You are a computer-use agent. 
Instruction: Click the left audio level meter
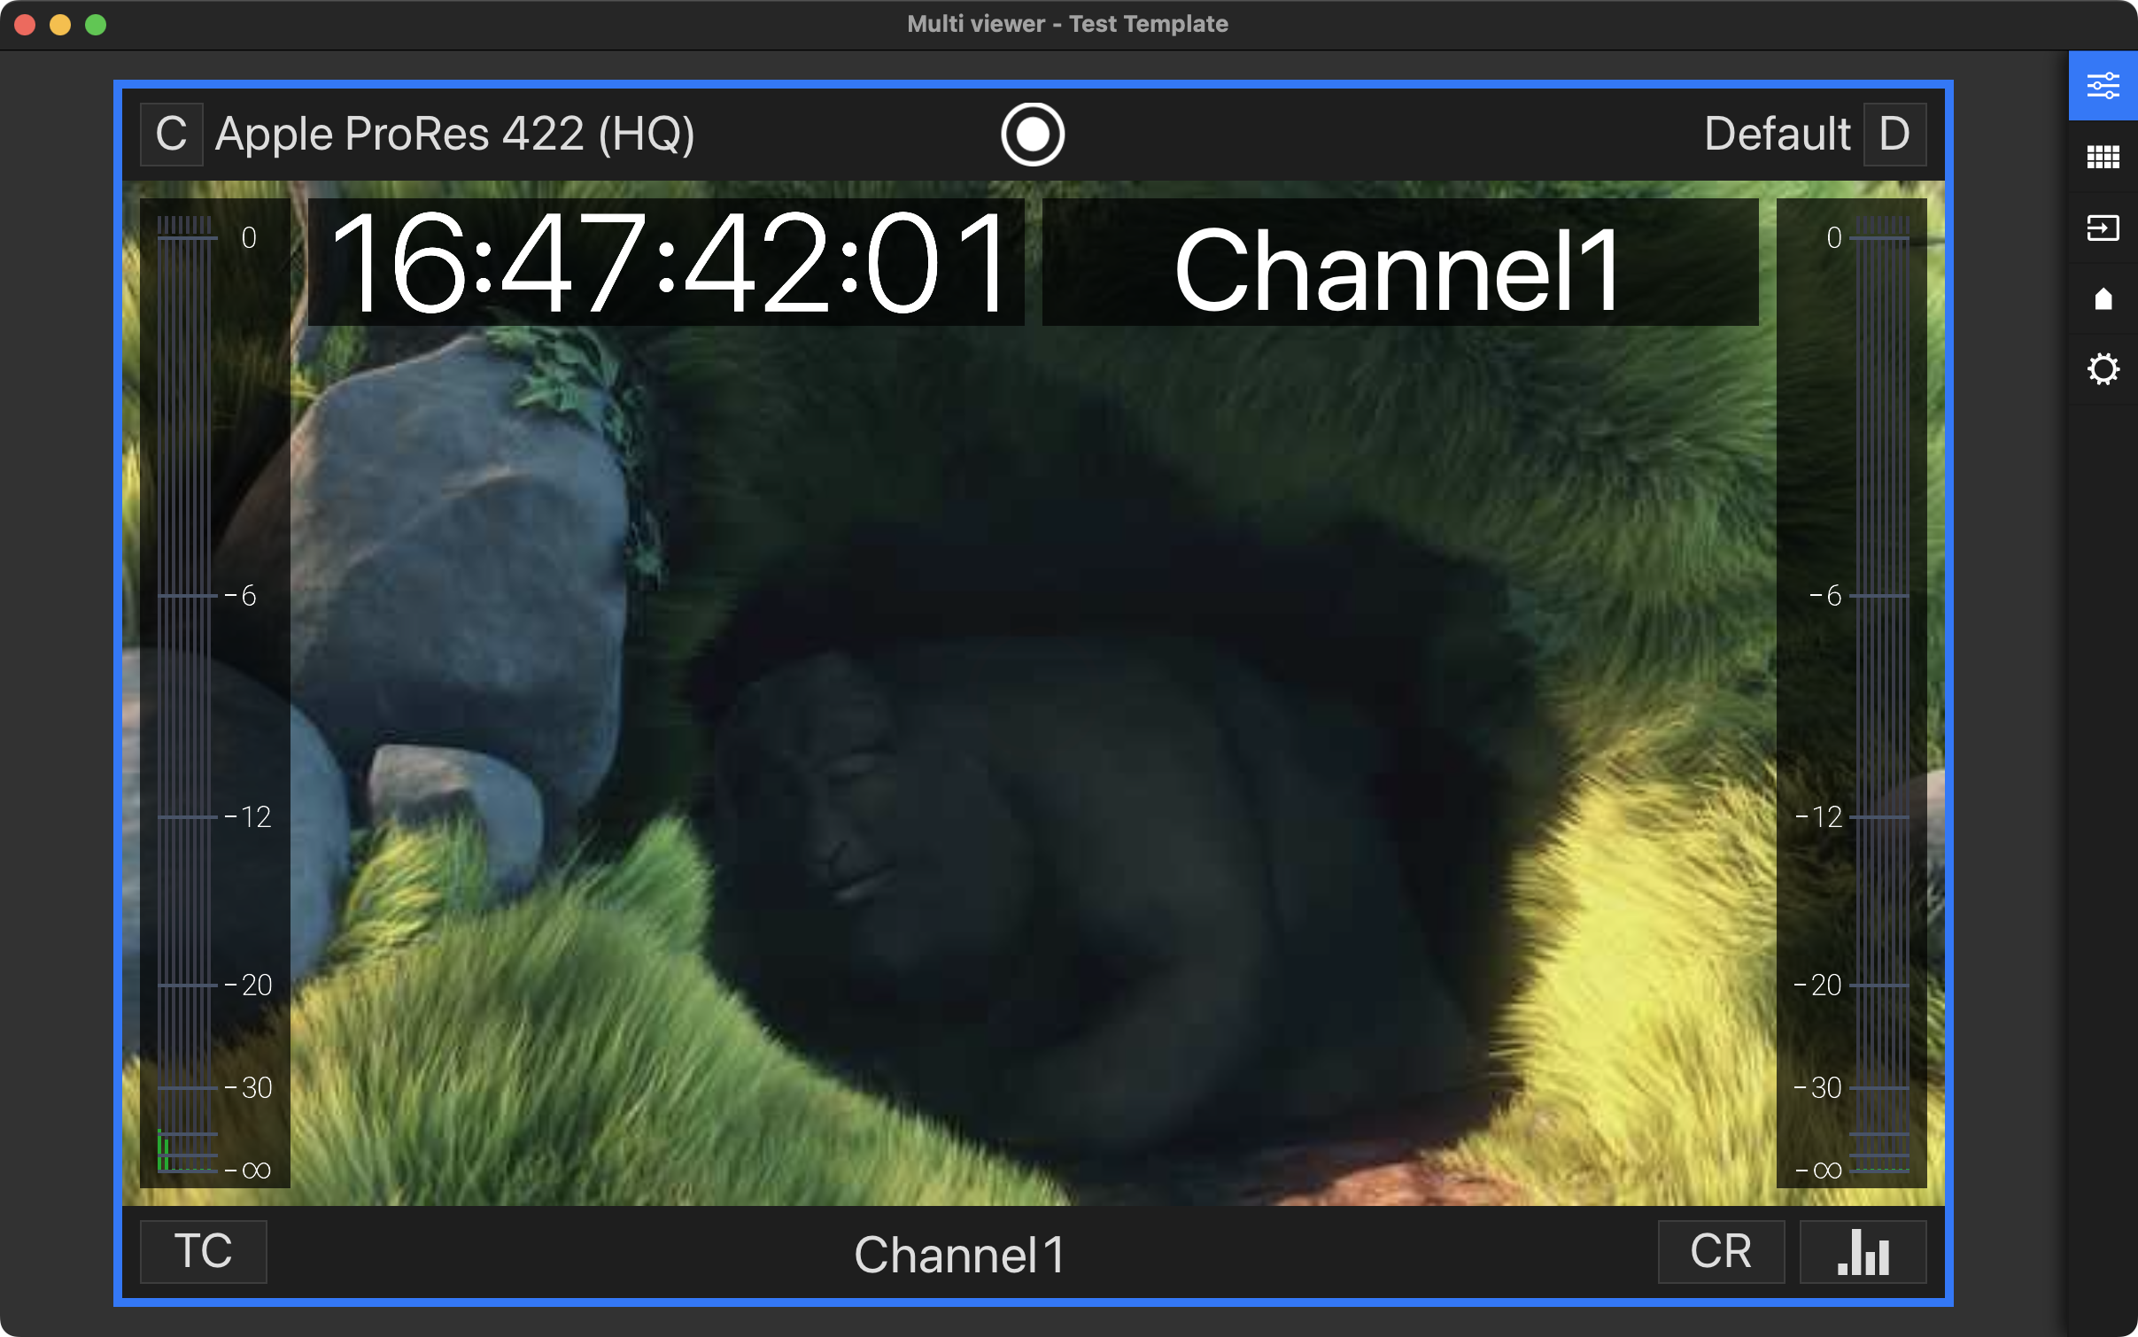(215, 692)
